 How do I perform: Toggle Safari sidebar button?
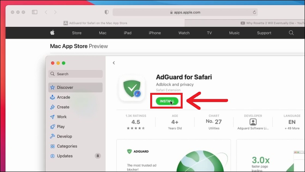pos(35,12)
